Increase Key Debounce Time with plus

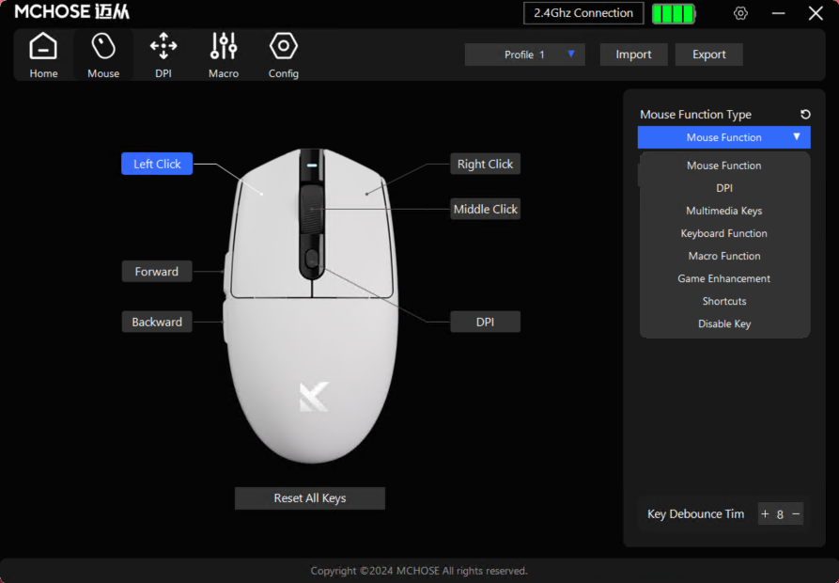[765, 514]
